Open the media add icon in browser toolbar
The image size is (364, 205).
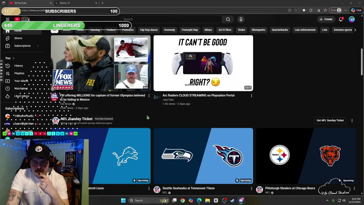click(318, 10)
